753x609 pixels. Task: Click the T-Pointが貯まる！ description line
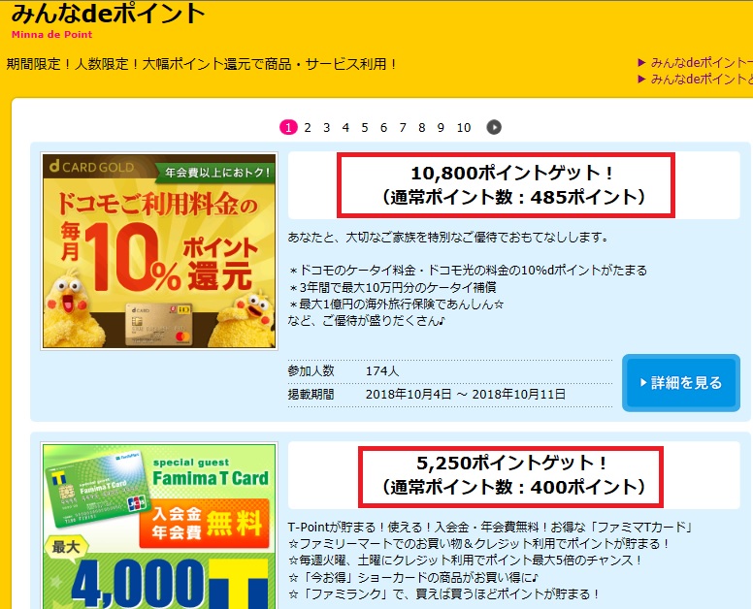click(x=490, y=528)
